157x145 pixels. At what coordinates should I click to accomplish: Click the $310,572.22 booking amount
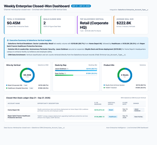(99, 110)
